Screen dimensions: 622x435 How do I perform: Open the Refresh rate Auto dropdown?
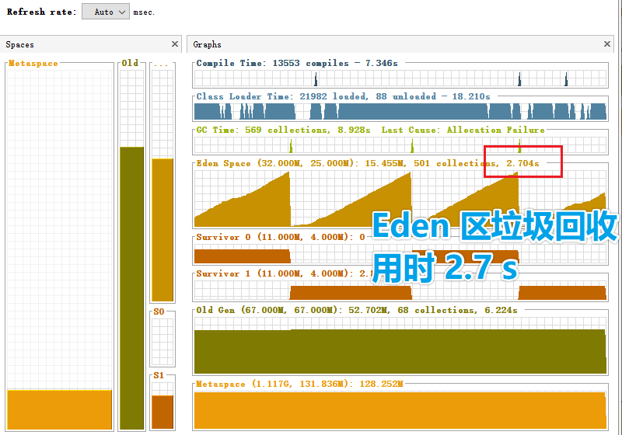(106, 12)
